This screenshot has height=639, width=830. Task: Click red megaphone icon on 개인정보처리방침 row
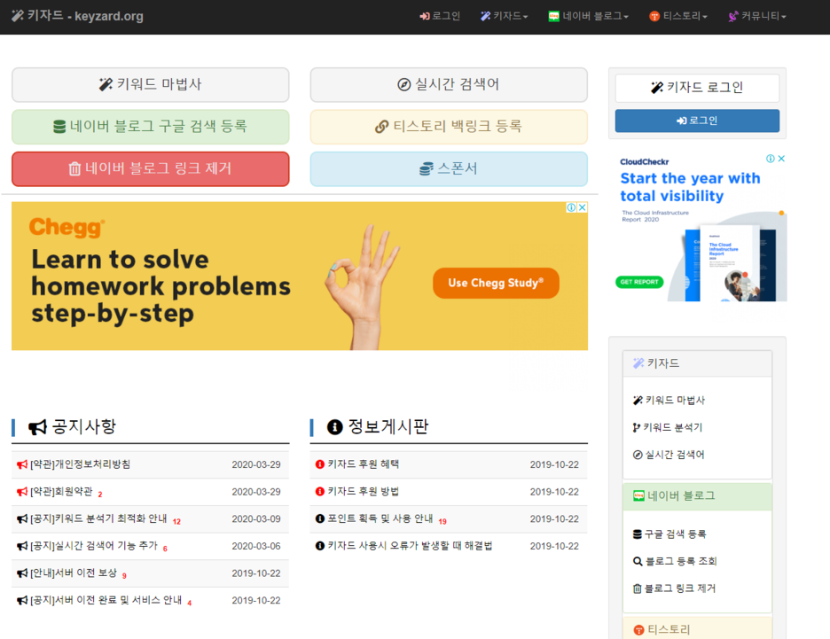[22, 464]
